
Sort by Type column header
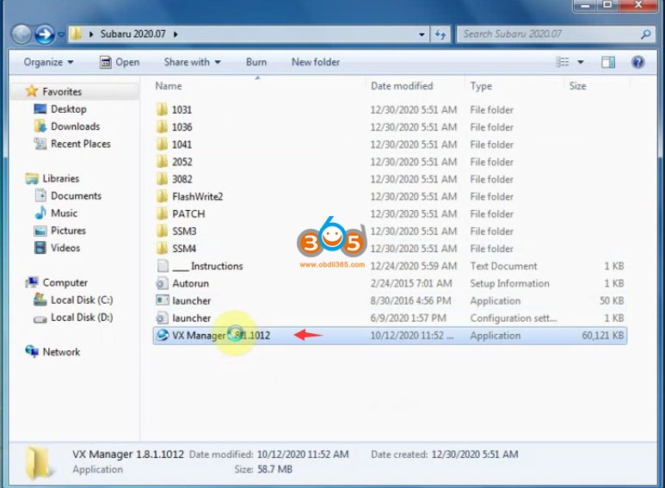(x=481, y=86)
